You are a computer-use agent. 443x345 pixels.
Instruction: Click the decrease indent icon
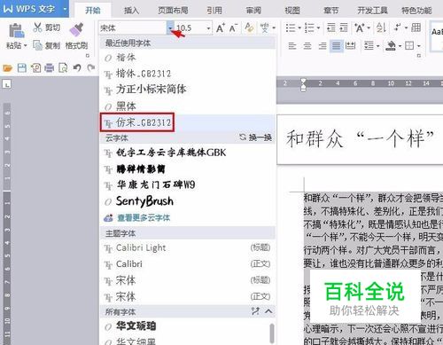click(x=331, y=28)
